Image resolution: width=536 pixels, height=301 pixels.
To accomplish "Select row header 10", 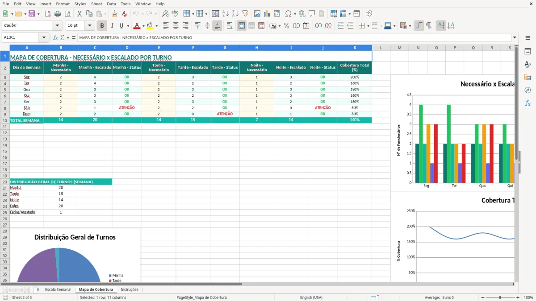I will pos(5,120).
